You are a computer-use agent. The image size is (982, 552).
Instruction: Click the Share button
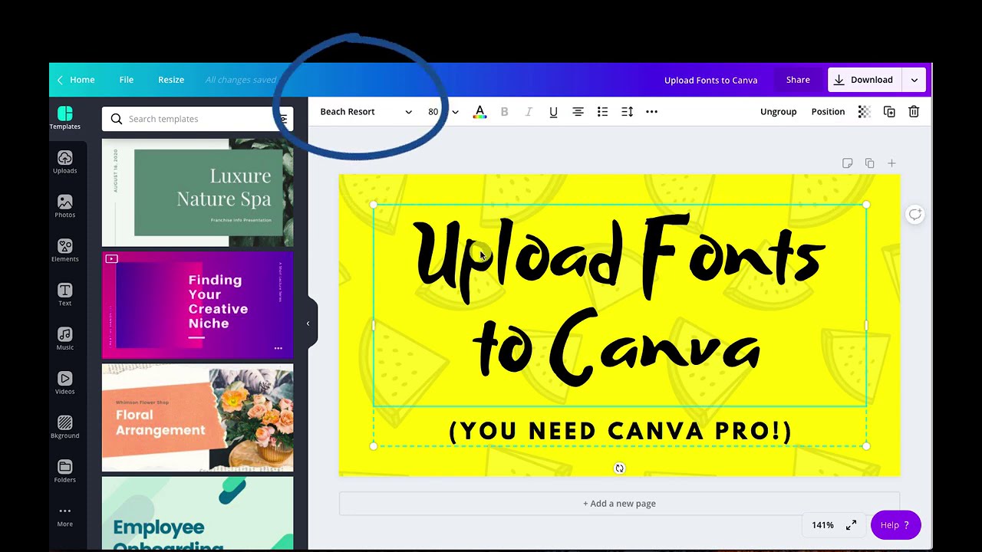[798, 80]
